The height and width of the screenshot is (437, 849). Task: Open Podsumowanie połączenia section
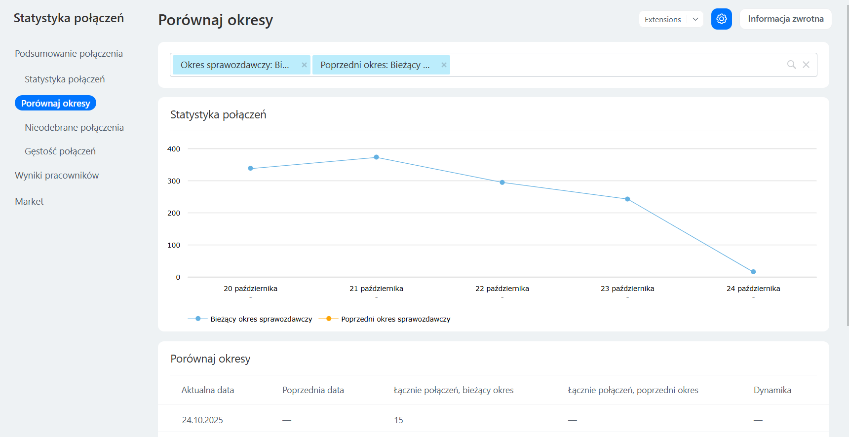pyautogui.click(x=69, y=54)
